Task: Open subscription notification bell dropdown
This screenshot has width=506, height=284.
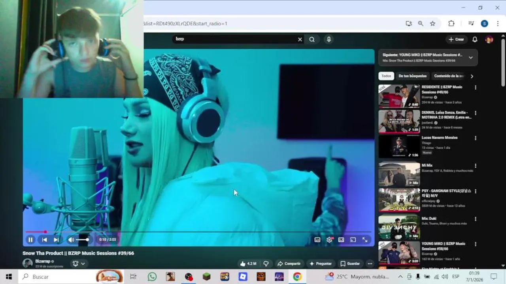Action: point(79,263)
